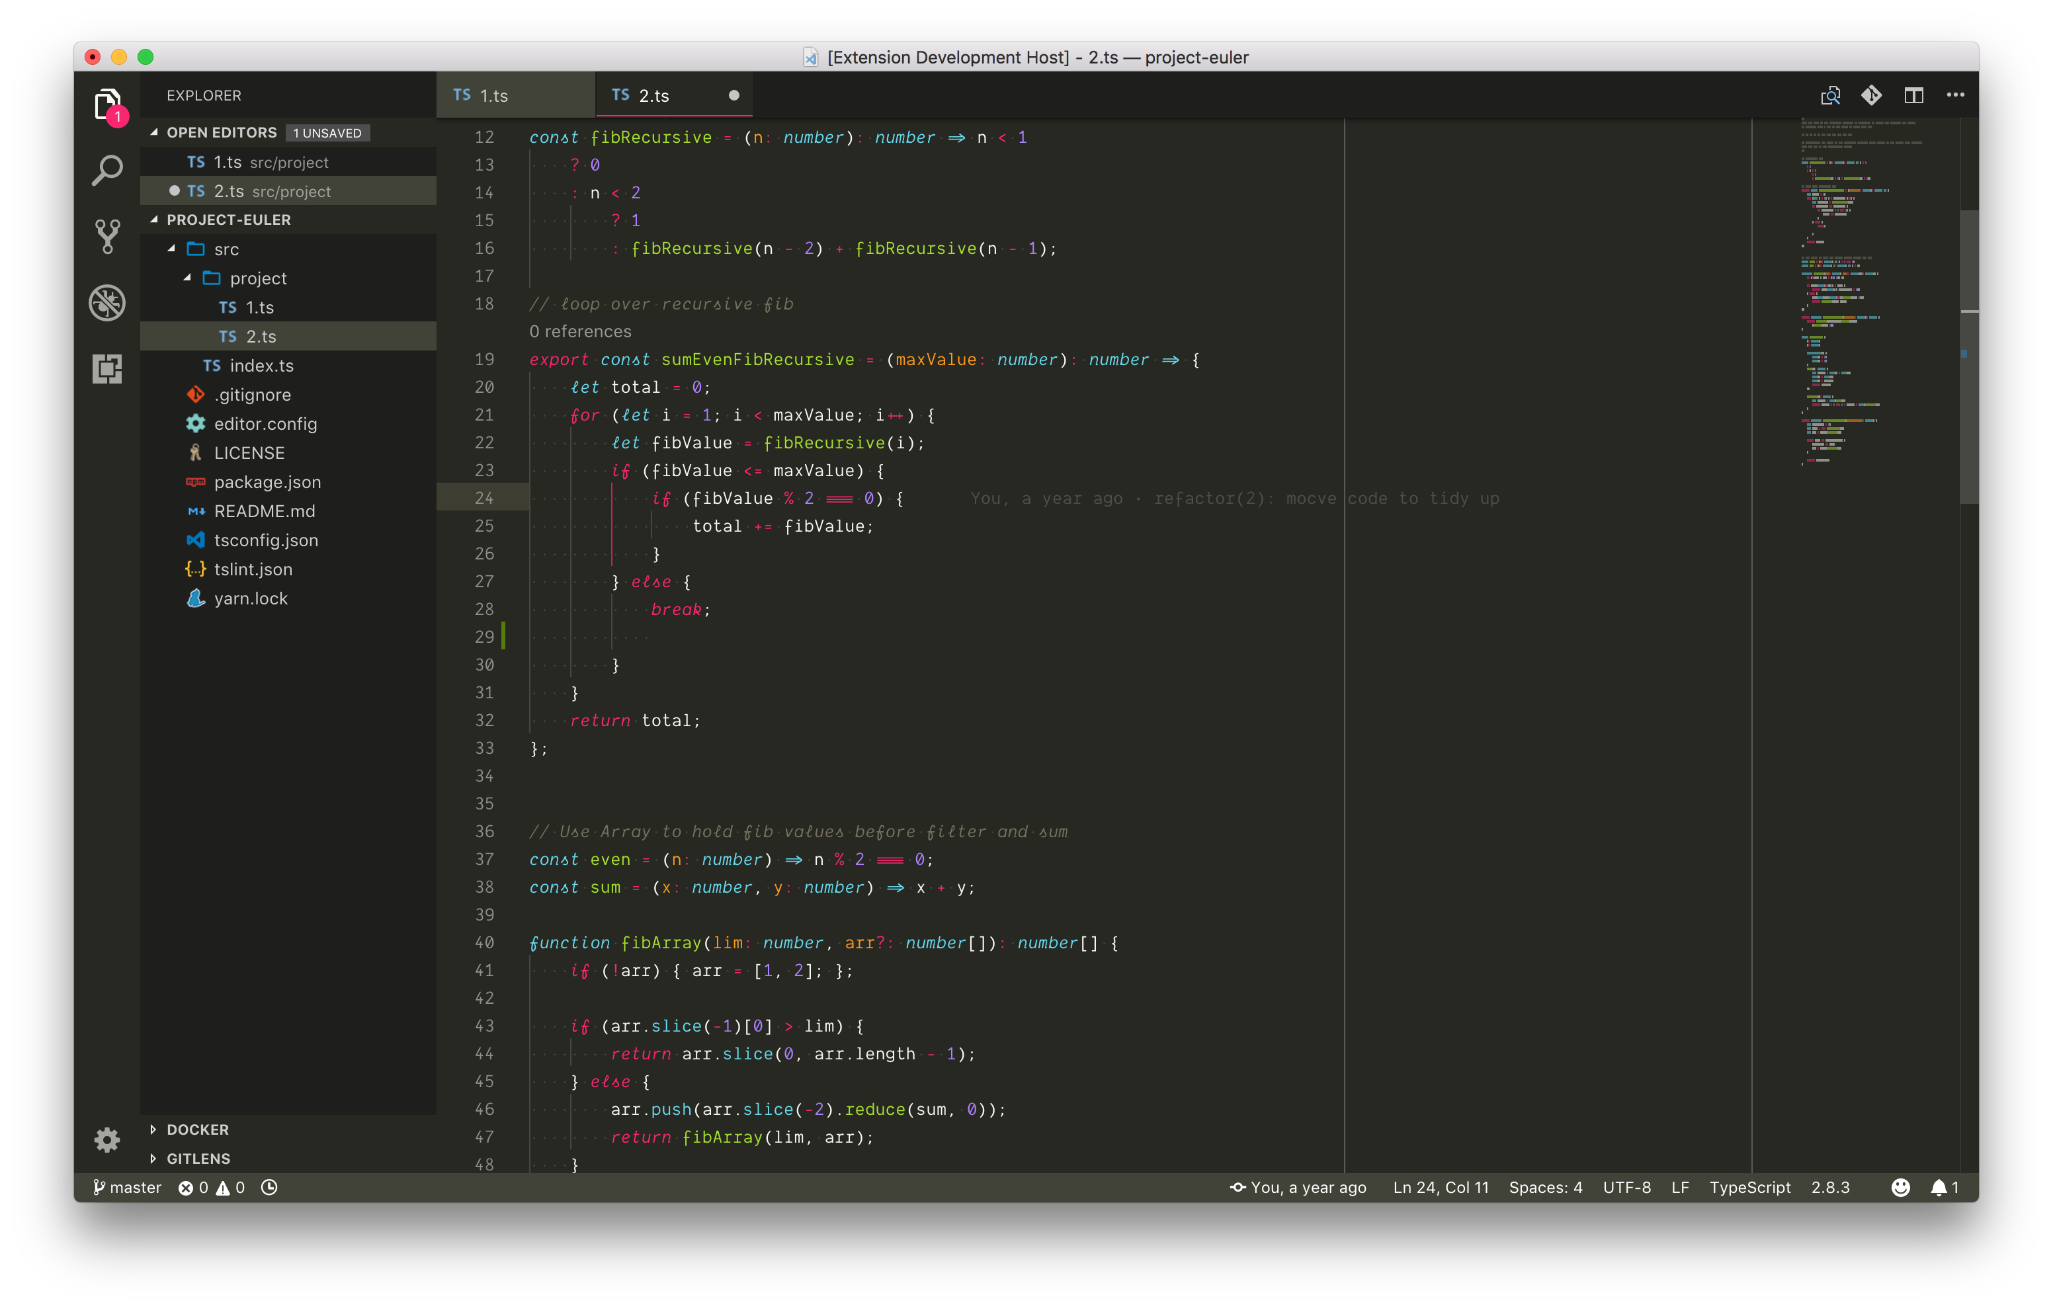Click the 0 references code lens
Screen dimensions: 2053x1308
click(580, 332)
